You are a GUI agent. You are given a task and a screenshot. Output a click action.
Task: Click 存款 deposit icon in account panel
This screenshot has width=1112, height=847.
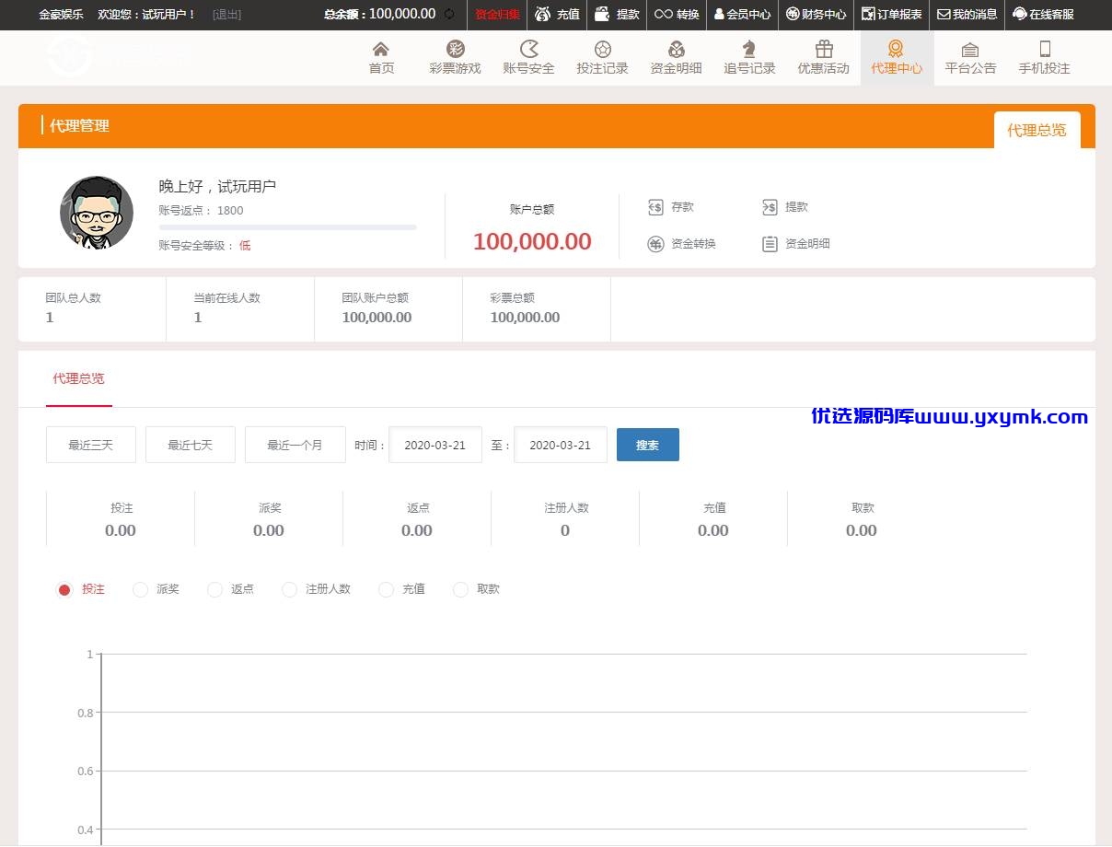pyautogui.click(x=655, y=207)
